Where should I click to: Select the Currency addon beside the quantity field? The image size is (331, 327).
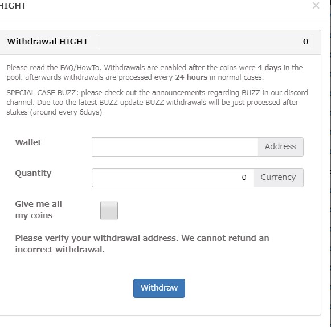click(279, 178)
